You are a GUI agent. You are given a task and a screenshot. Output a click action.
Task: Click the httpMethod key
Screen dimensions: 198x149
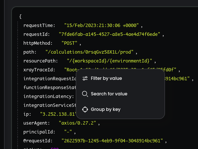(38, 43)
